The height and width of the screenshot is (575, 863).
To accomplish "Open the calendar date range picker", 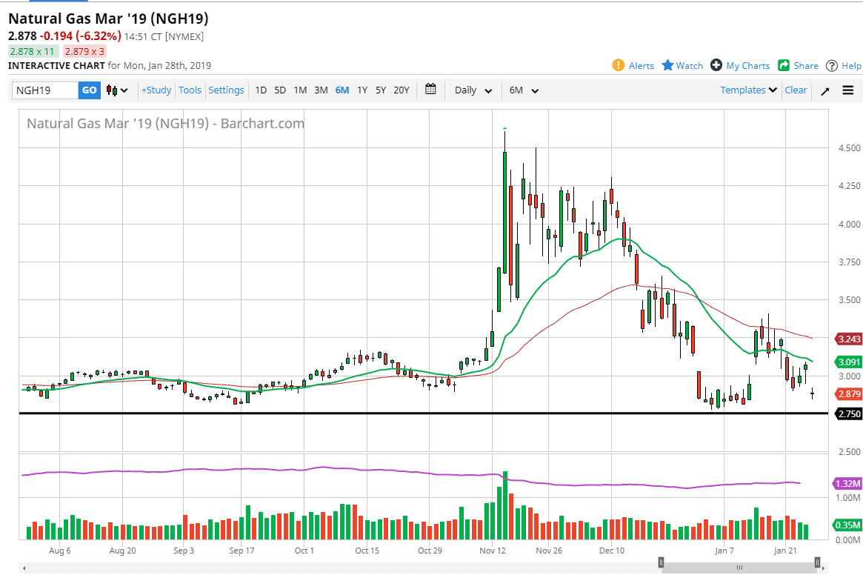I will 431,90.
